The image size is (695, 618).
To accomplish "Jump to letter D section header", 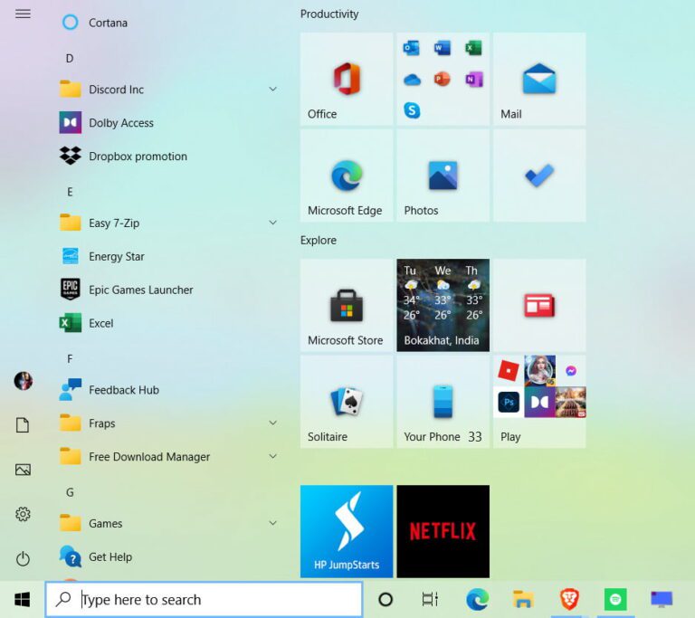I will (x=70, y=59).
